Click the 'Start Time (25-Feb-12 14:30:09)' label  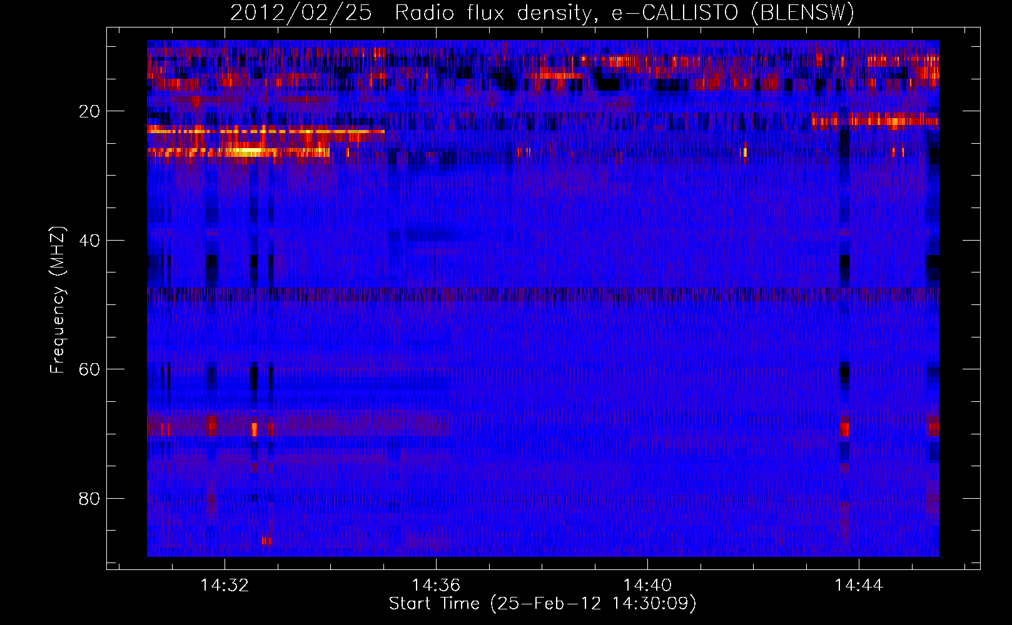click(x=542, y=604)
